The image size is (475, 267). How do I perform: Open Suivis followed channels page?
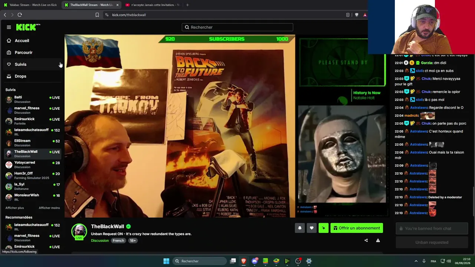pyautogui.click(x=32, y=65)
